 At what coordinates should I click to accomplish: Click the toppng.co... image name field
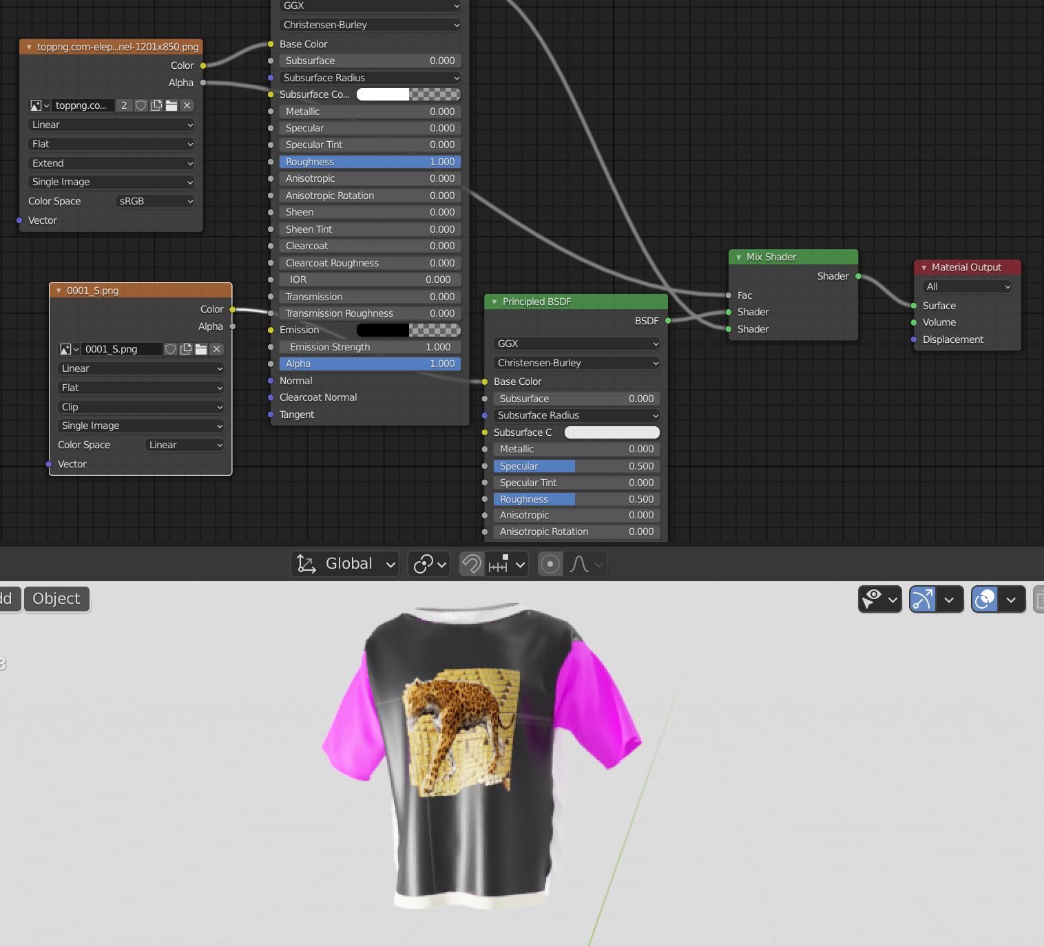(83, 105)
